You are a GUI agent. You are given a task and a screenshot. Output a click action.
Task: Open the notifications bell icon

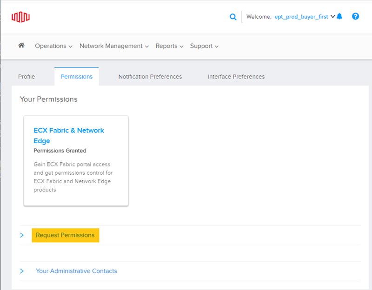pyautogui.click(x=339, y=16)
